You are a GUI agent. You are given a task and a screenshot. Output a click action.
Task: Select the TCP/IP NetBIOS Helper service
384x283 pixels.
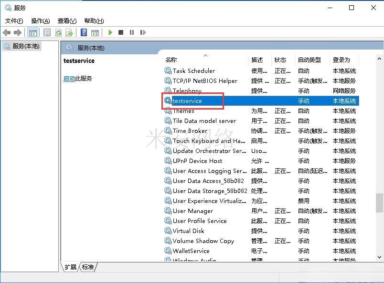point(261,81)
